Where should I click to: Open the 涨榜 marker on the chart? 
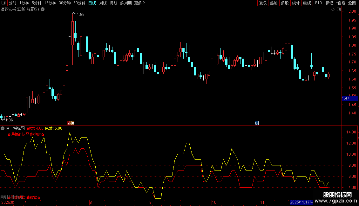71,123
